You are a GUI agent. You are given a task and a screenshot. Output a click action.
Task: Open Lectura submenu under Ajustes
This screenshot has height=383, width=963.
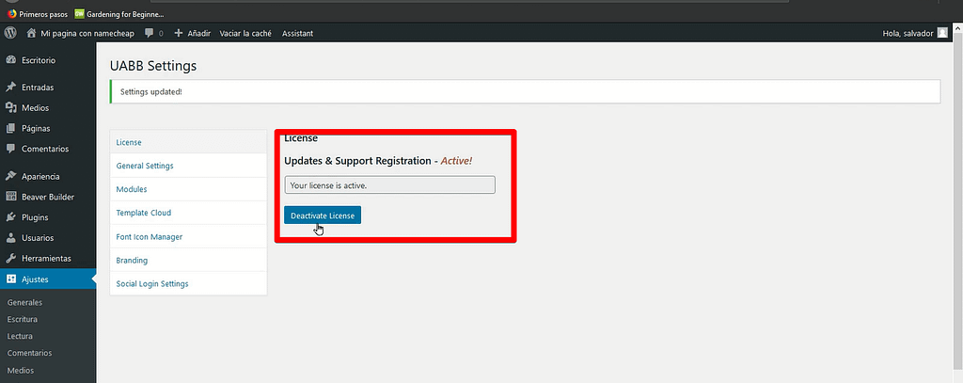tap(20, 336)
